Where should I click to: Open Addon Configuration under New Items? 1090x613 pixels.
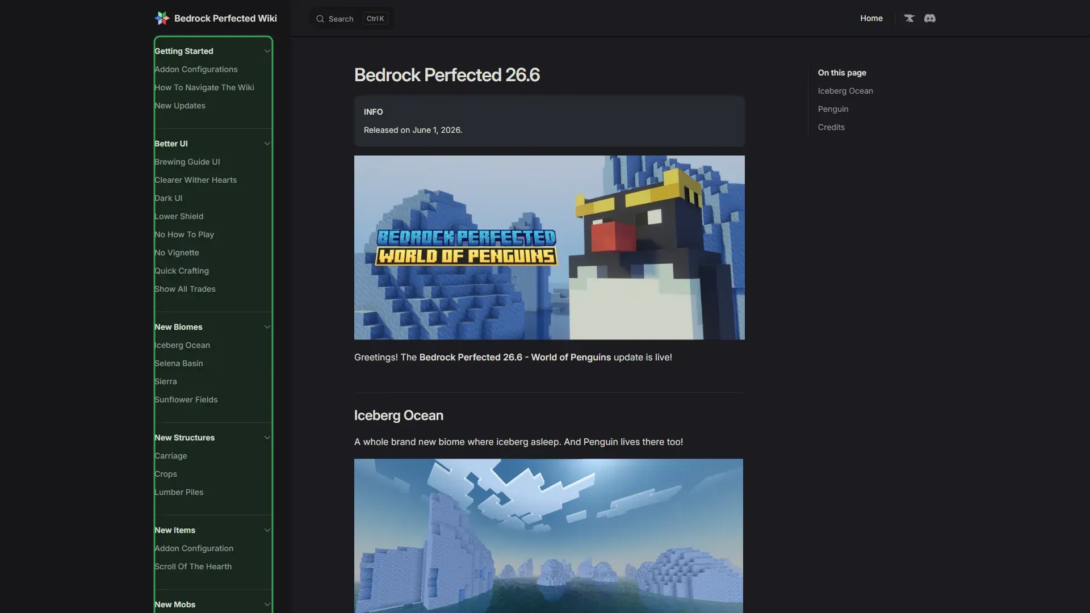[x=194, y=548]
